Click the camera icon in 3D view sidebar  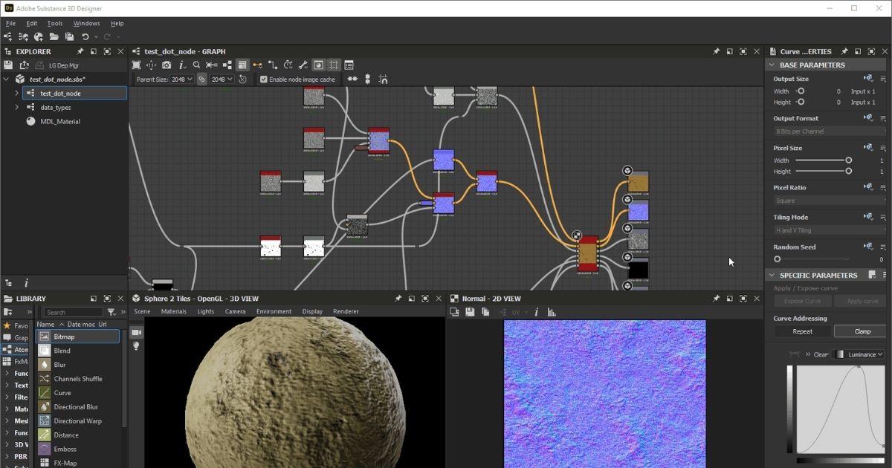(137, 332)
